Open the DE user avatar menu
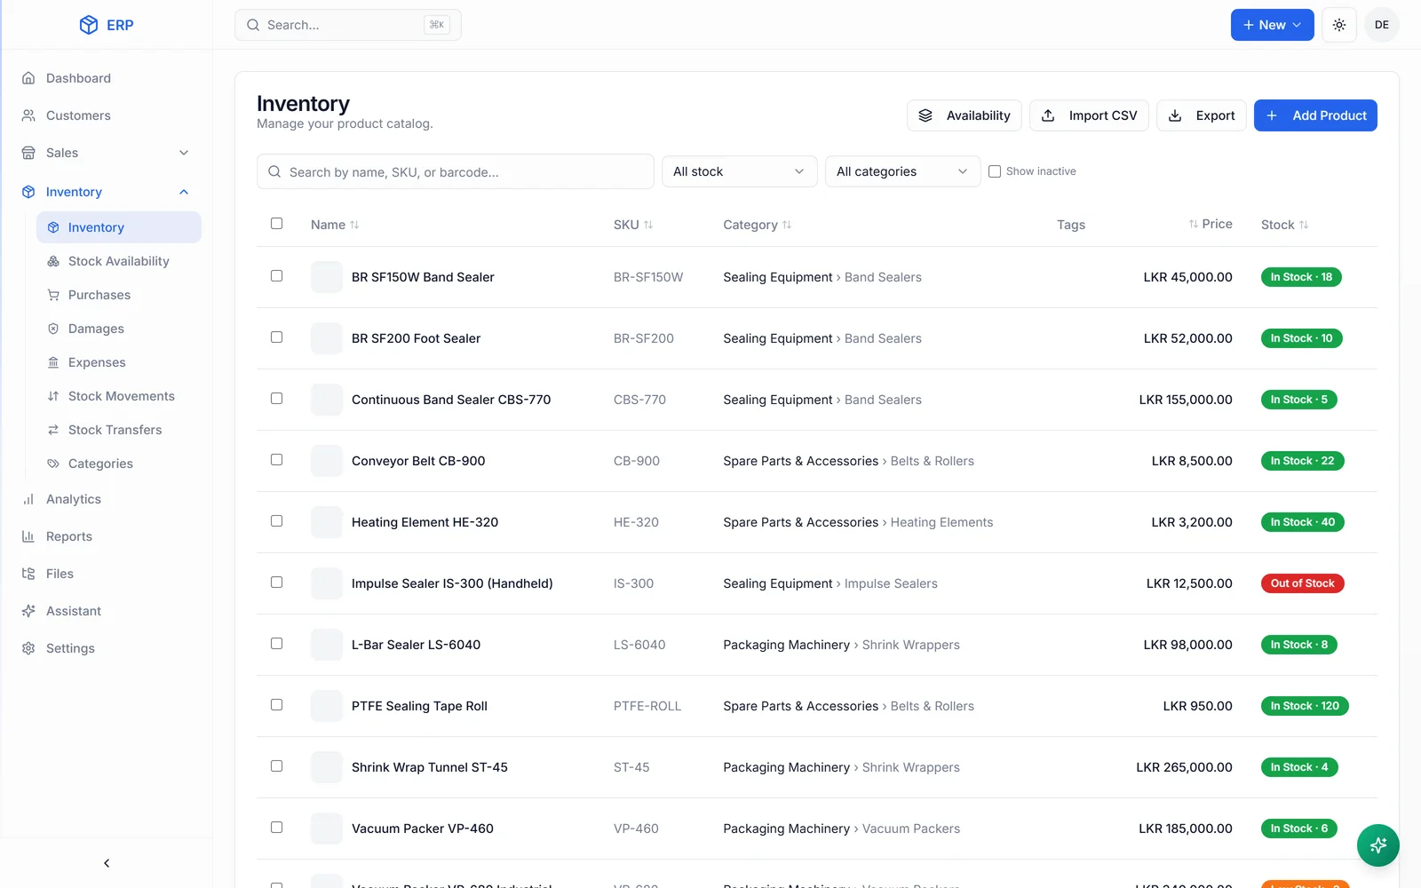This screenshot has height=888, width=1421. pos(1382,25)
